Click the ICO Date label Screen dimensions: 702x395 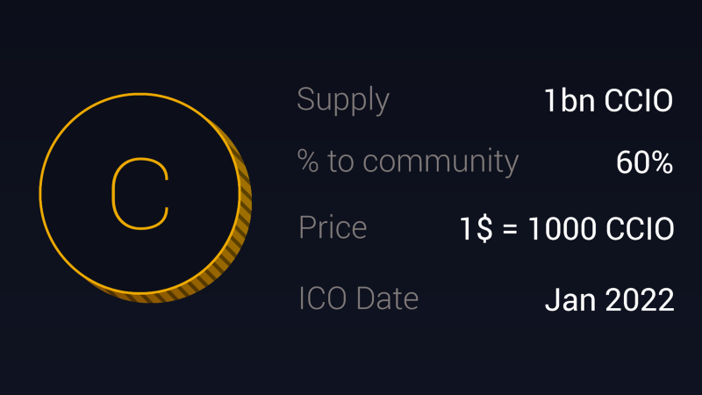point(358,298)
